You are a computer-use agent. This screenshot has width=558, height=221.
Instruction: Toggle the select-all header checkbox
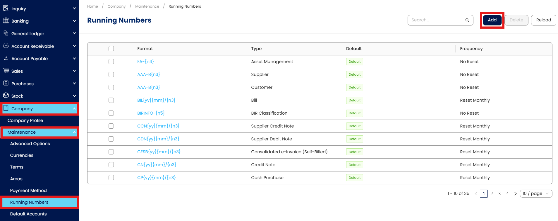[x=111, y=49]
